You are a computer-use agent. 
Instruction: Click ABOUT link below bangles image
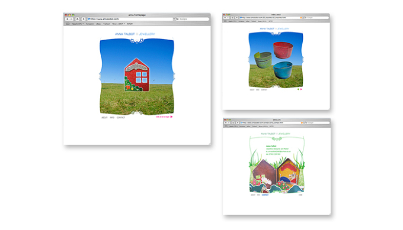[x=252, y=90]
